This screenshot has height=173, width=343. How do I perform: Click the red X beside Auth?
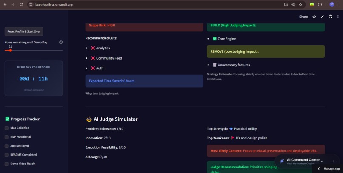tap(93, 68)
